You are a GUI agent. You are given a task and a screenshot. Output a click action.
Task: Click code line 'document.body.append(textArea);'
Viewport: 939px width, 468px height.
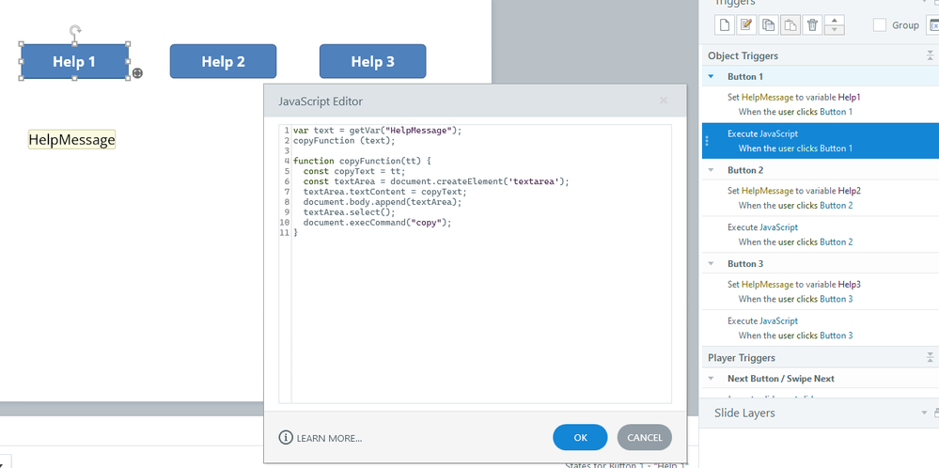[383, 202]
